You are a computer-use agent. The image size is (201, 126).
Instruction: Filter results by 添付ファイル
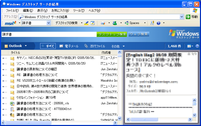95,46
